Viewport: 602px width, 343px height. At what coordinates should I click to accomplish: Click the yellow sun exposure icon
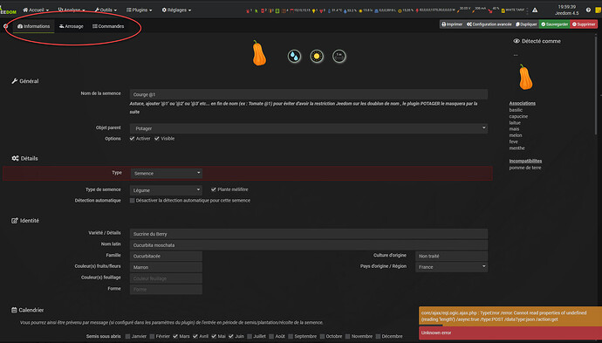[317, 57]
